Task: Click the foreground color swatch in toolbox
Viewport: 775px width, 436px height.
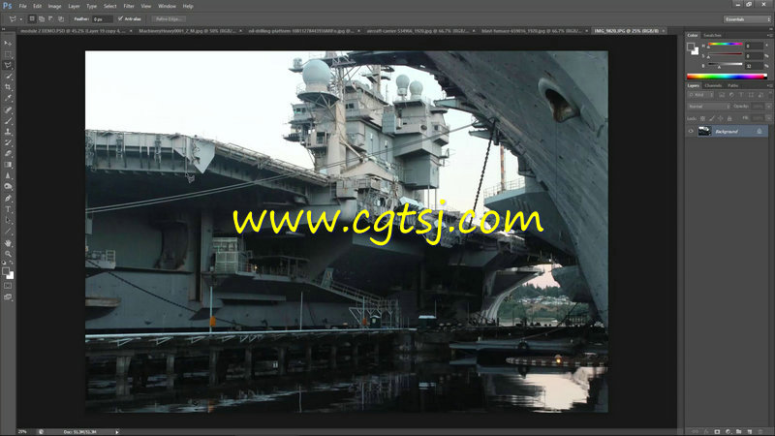Action: click(6, 271)
